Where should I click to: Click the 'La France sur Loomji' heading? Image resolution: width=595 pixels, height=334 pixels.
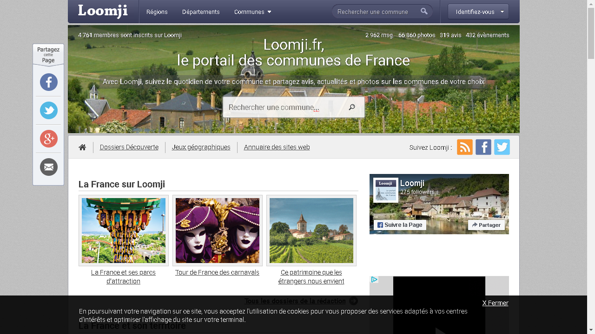(122, 184)
